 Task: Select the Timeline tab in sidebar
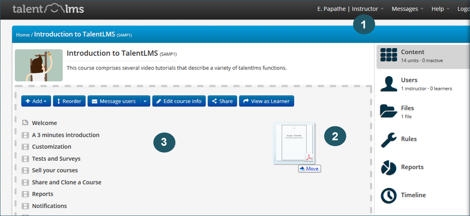coord(423,196)
